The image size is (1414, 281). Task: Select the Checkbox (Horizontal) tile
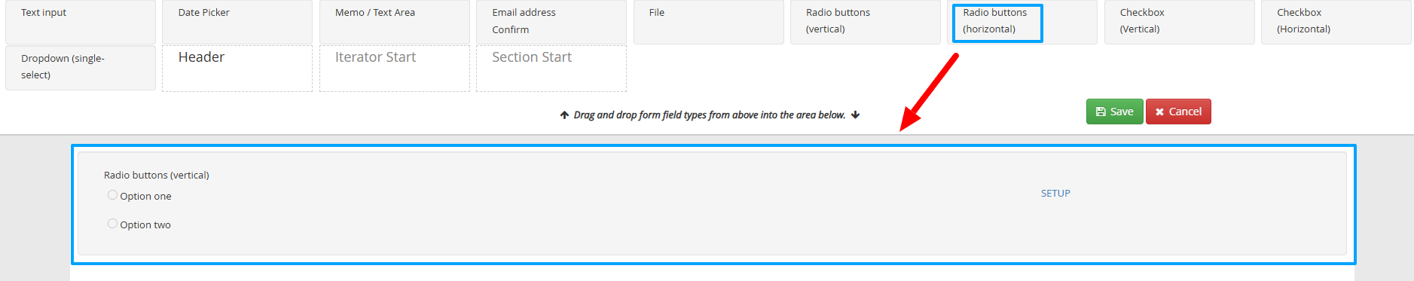point(1336,22)
